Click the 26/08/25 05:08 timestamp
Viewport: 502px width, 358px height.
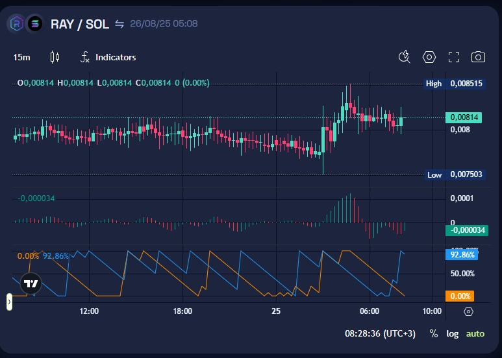164,23
